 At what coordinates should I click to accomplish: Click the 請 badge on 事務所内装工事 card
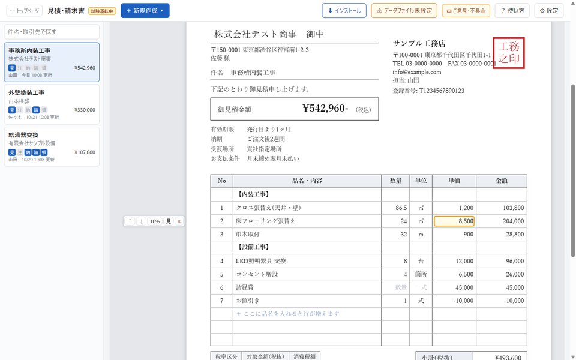pyautogui.click(x=36, y=68)
